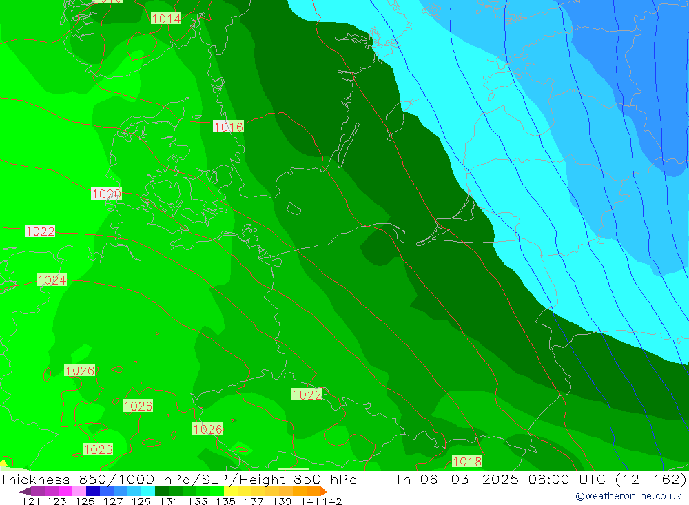Click the 1024 isobar label

click(x=52, y=280)
